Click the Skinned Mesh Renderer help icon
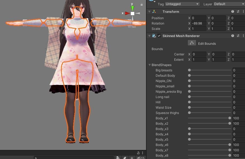This screenshot has height=159, width=245. coord(232,36)
